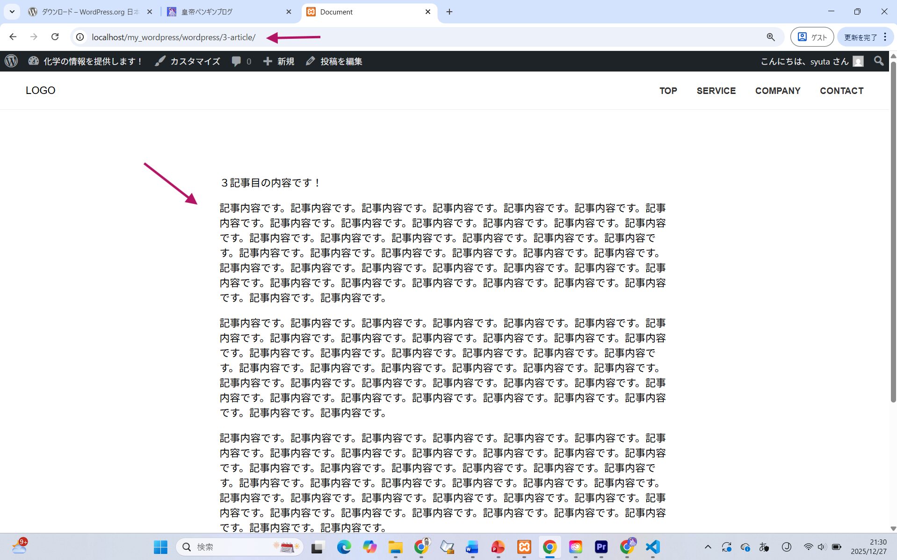Click the LOGO site title
The image size is (897, 560).
coord(41,90)
